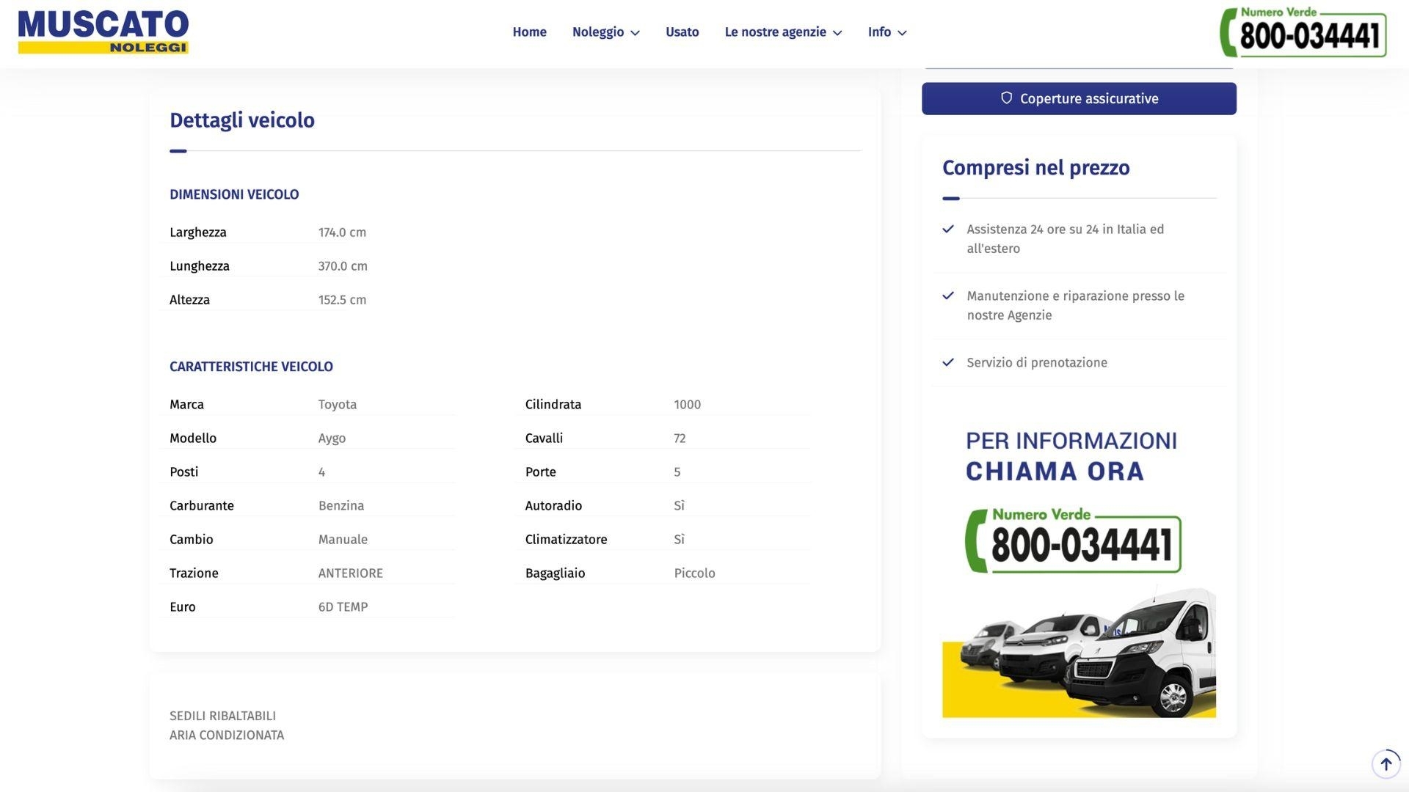The width and height of the screenshot is (1409, 792).
Task: Select the Modello value Aygo
Action: click(332, 439)
